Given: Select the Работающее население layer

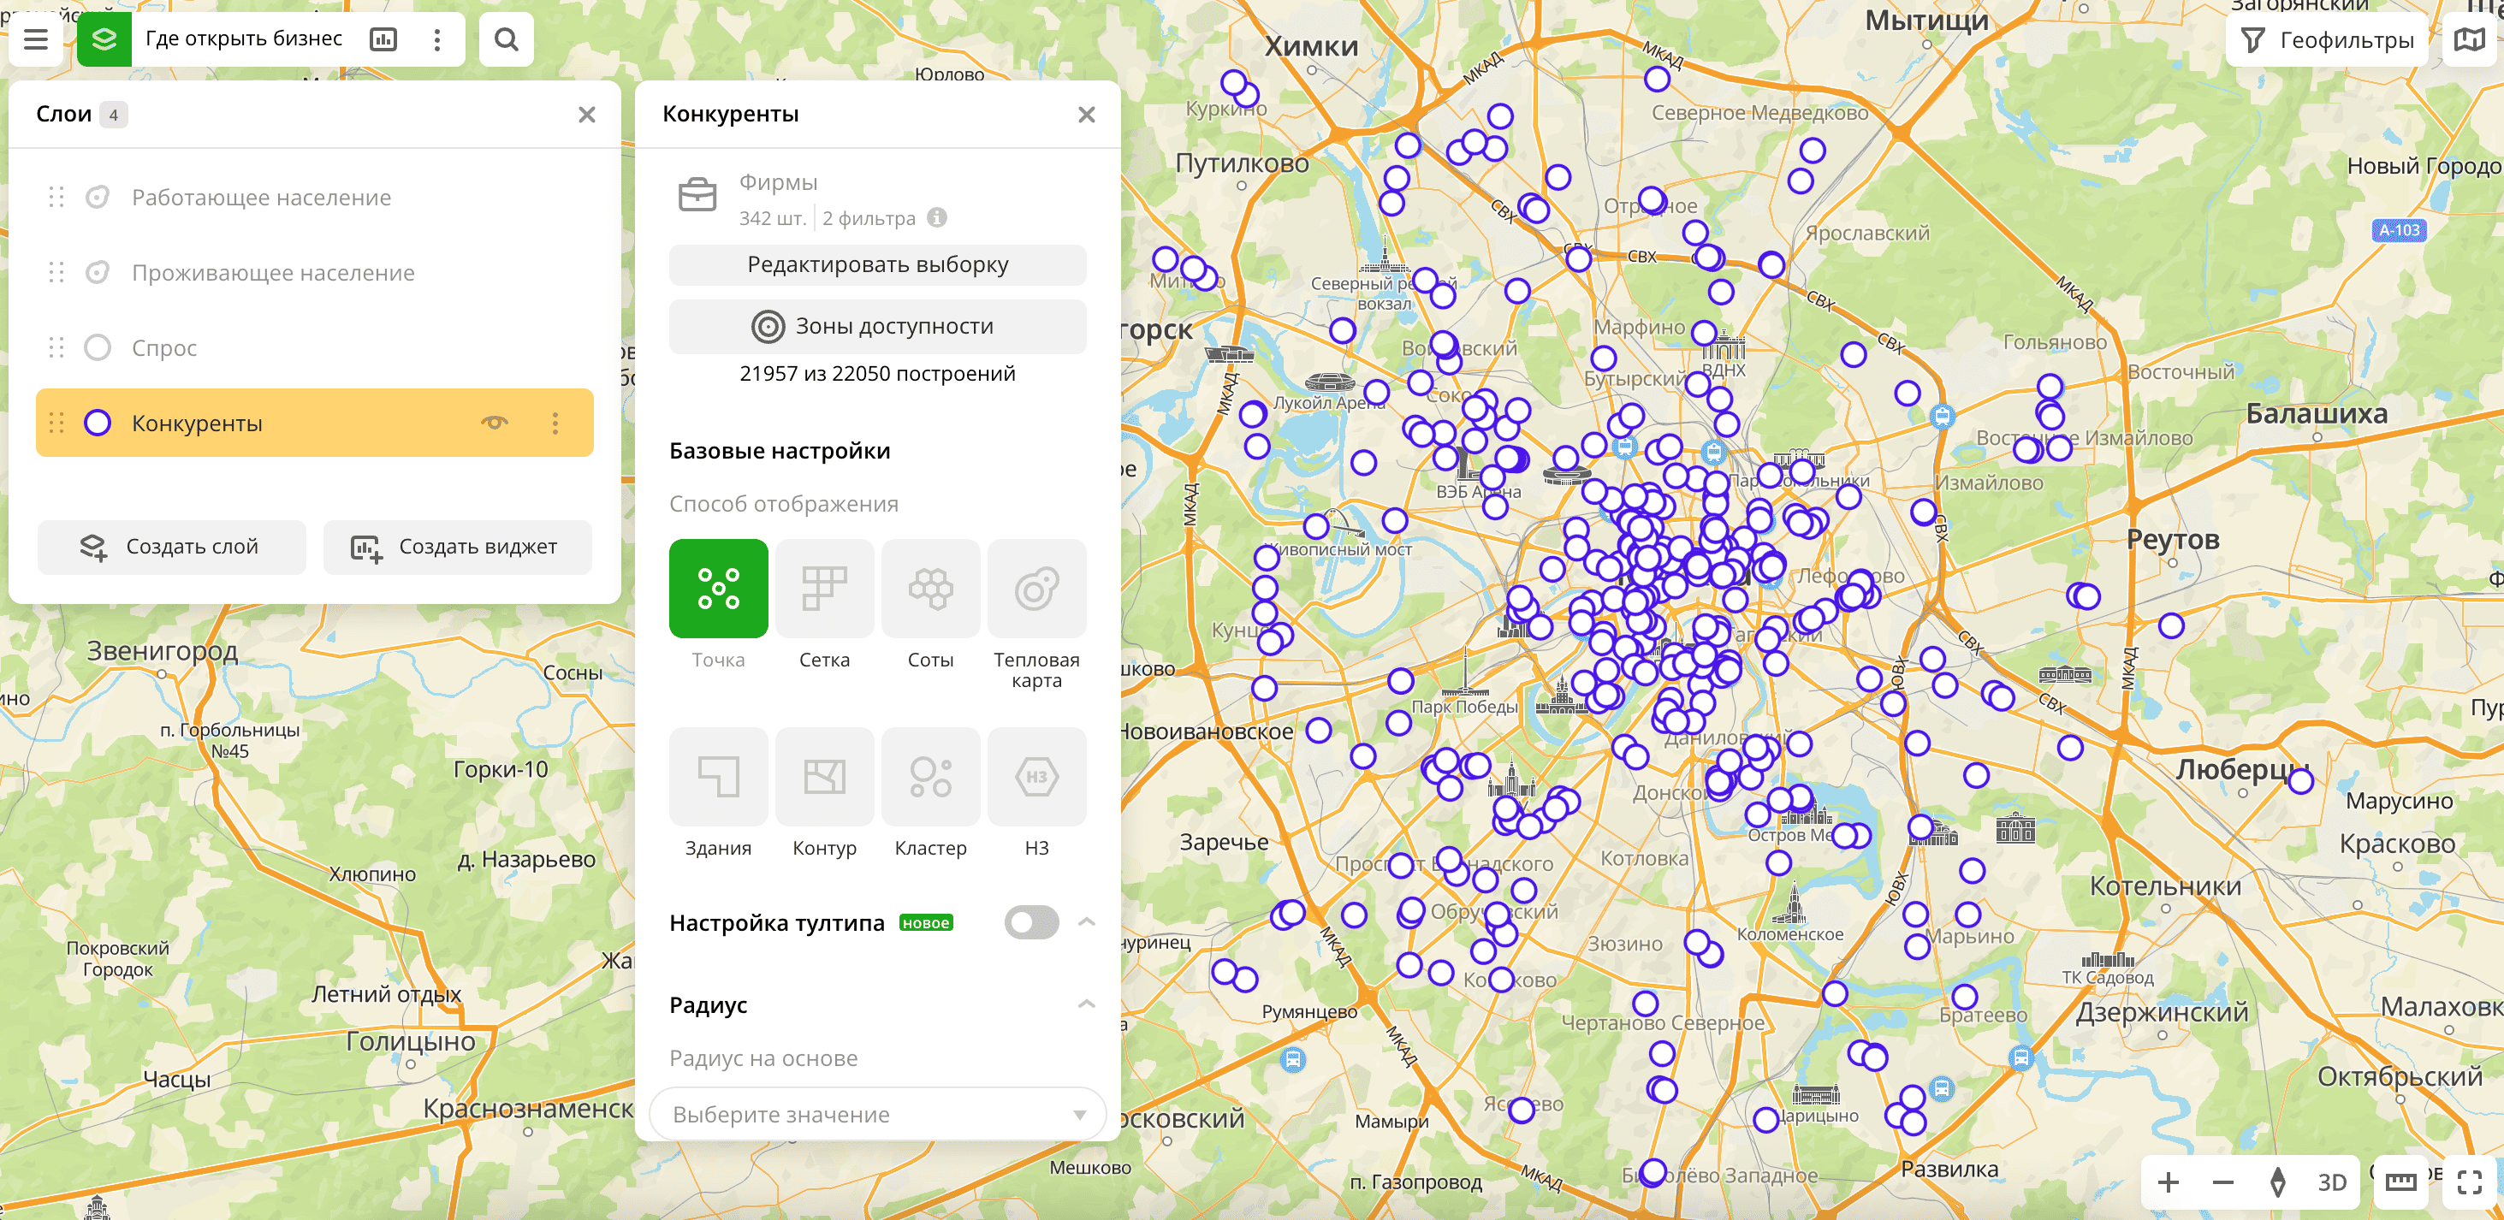Looking at the screenshot, I should (315, 198).
